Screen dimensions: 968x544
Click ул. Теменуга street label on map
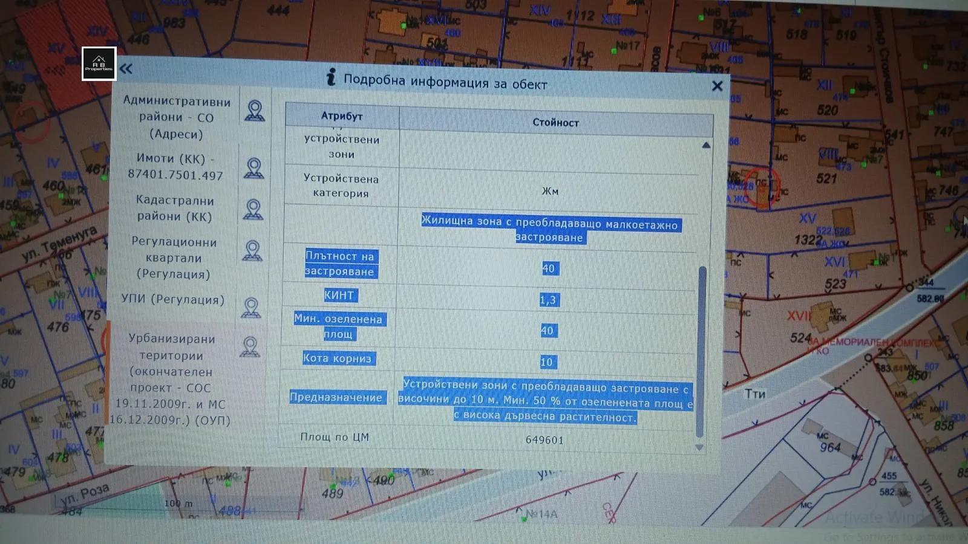[x=59, y=242]
